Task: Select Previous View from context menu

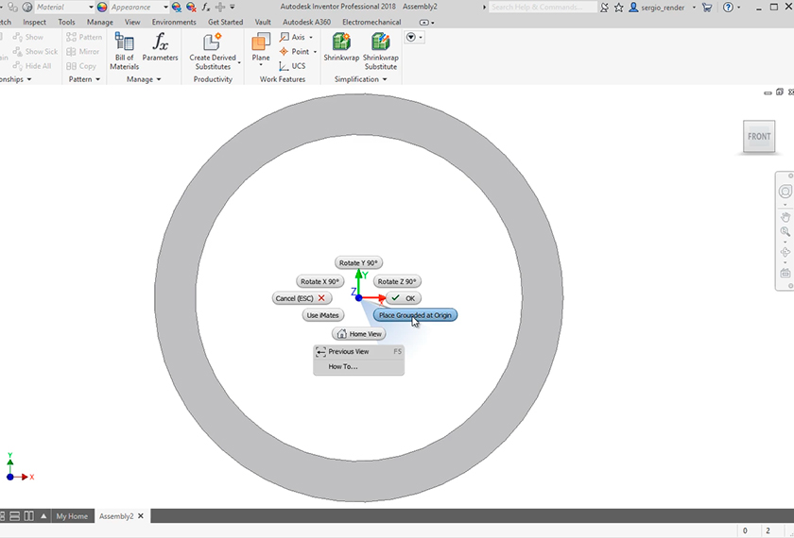Action: click(x=349, y=351)
